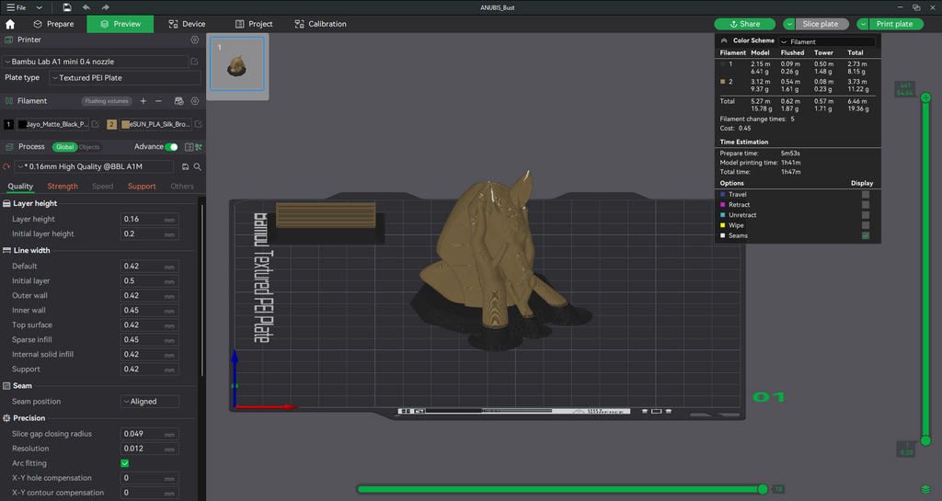
Task: Switch to the Prepare tab
Action: coord(54,24)
